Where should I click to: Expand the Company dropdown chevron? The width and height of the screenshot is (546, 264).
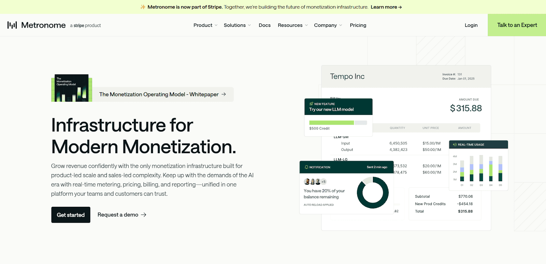(341, 25)
